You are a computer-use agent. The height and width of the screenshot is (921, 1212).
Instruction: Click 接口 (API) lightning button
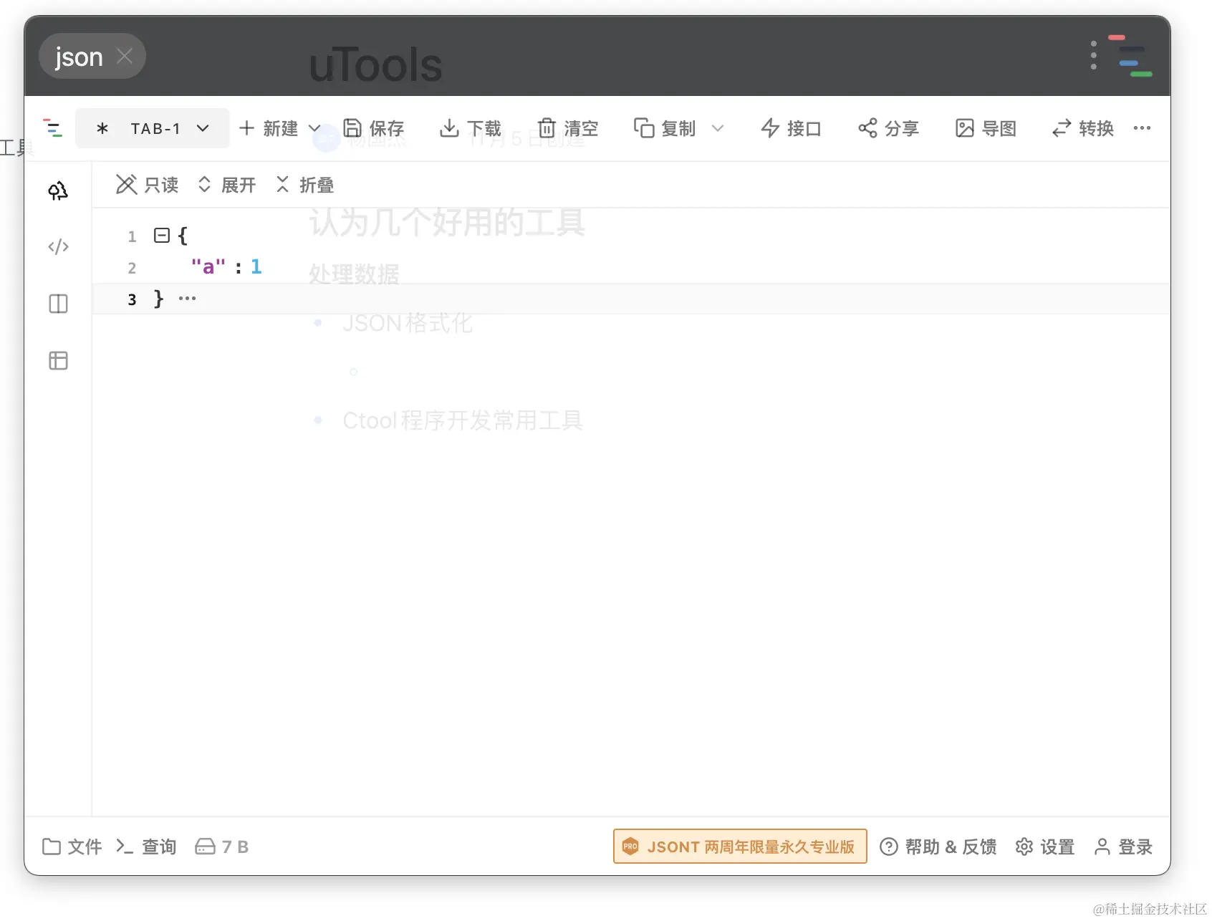pos(791,128)
